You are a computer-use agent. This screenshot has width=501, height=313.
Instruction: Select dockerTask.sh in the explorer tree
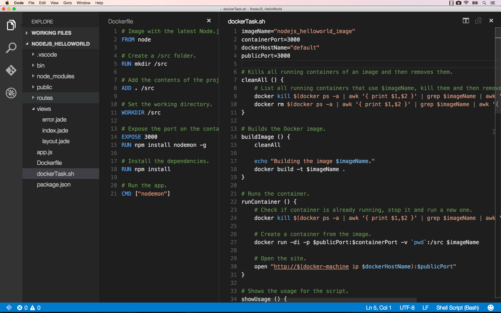61,174
